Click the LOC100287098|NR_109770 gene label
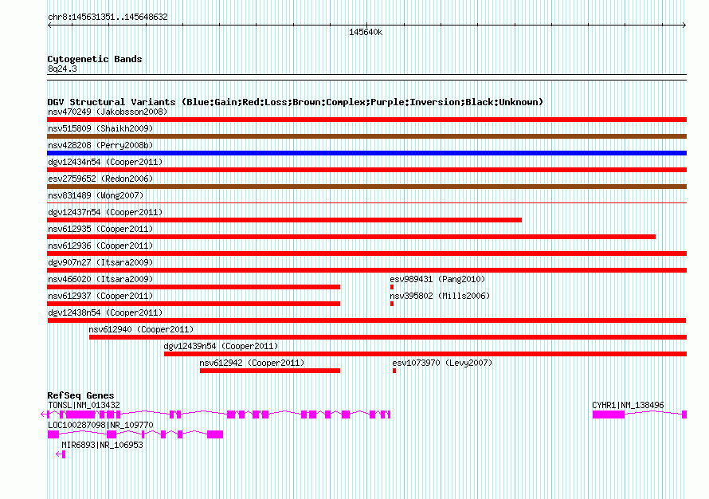This screenshot has width=709, height=499. (x=101, y=425)
